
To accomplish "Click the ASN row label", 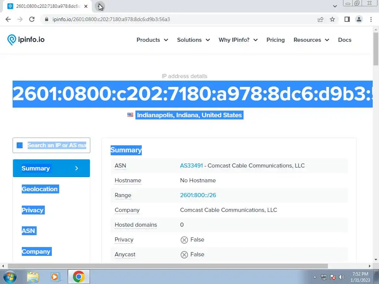I will coord(120,166).
